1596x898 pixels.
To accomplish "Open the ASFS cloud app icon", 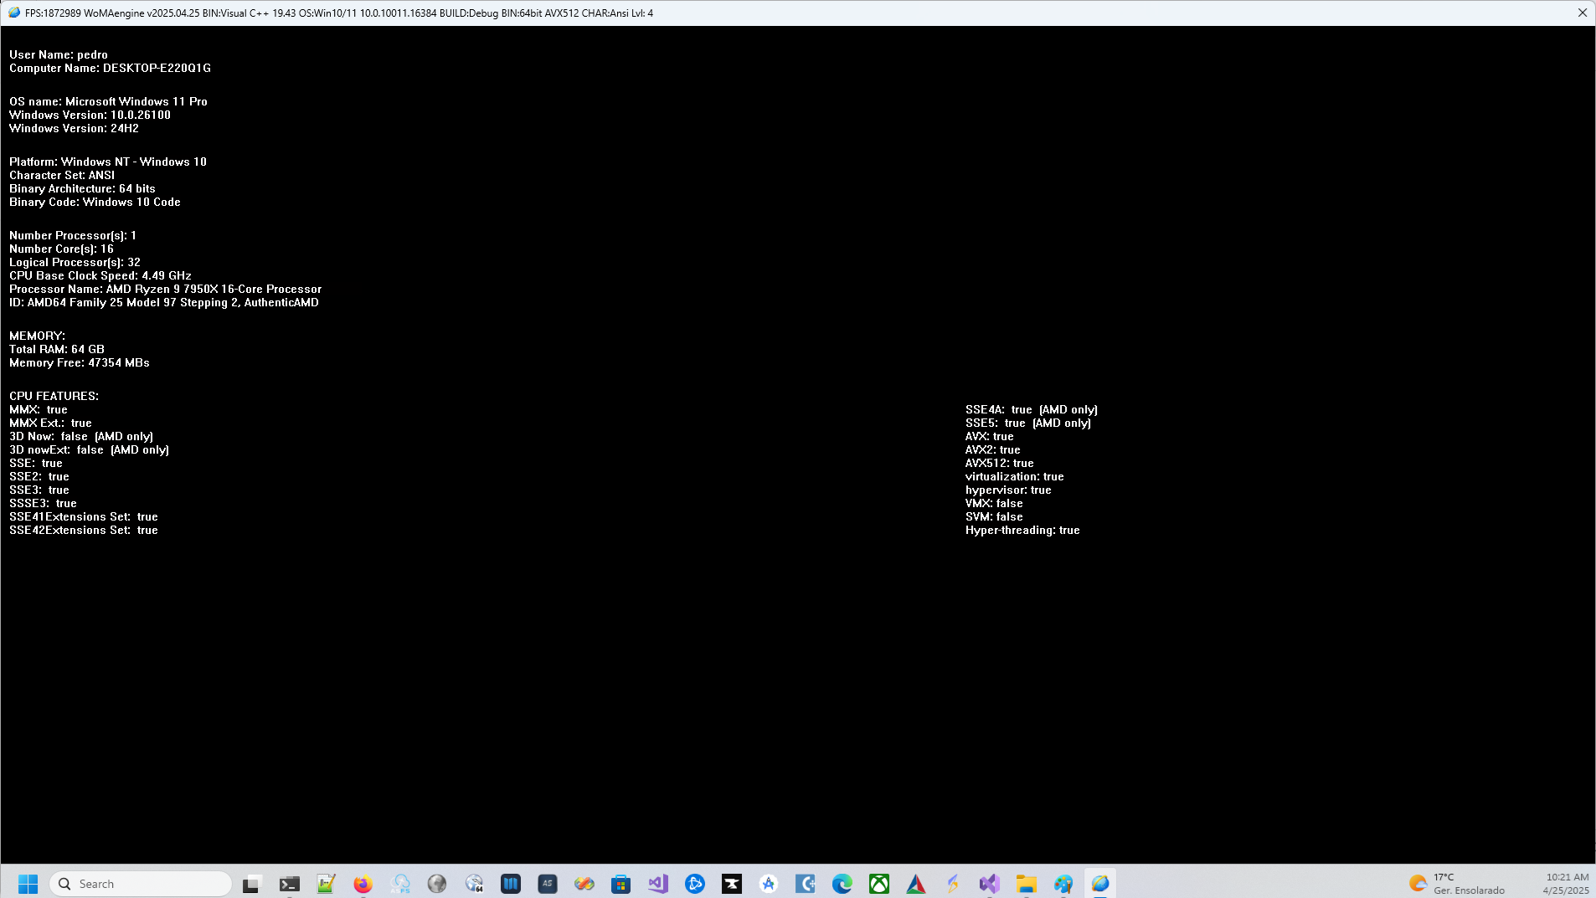I will (399, 883).
